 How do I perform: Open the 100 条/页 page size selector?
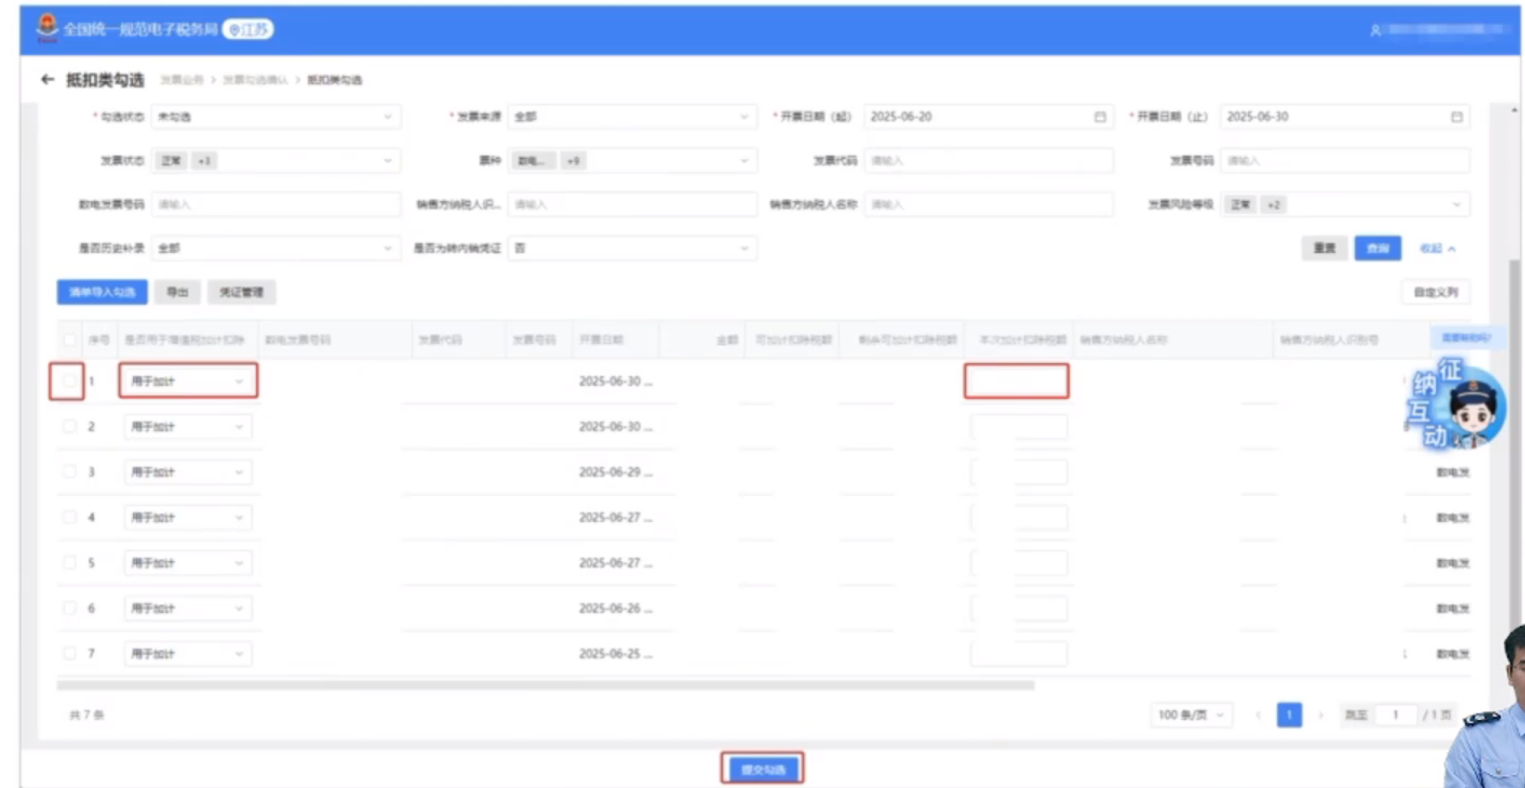1190,715
